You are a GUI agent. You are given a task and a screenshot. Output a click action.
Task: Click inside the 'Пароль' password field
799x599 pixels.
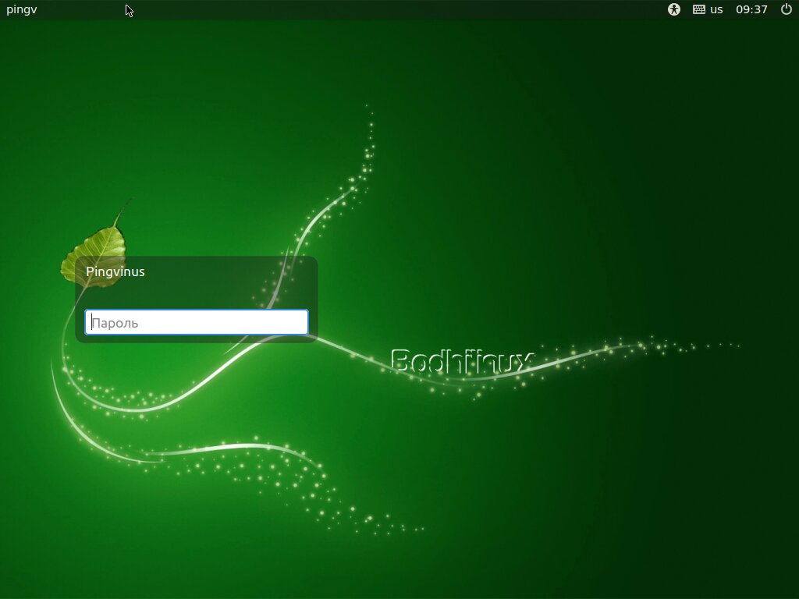point(195,322)
